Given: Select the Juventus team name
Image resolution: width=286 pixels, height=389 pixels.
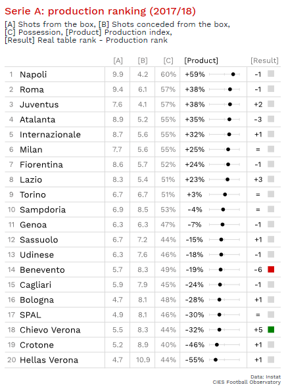Looking at the screenshot, I should tap(39, 104).
